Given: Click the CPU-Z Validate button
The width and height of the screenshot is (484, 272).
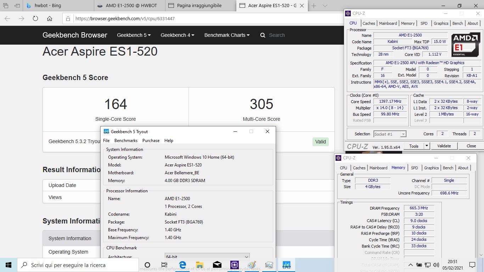Looking at the screenshot, I should click(444, 146).
